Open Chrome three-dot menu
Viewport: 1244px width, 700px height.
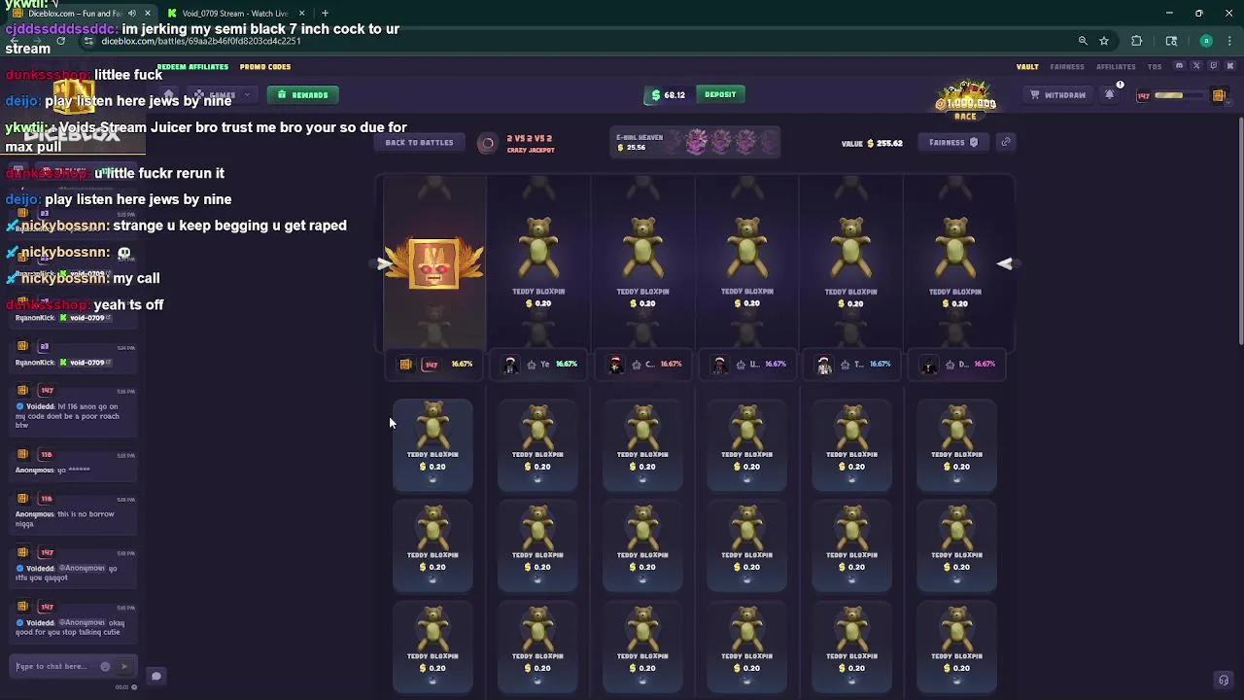1229,41
